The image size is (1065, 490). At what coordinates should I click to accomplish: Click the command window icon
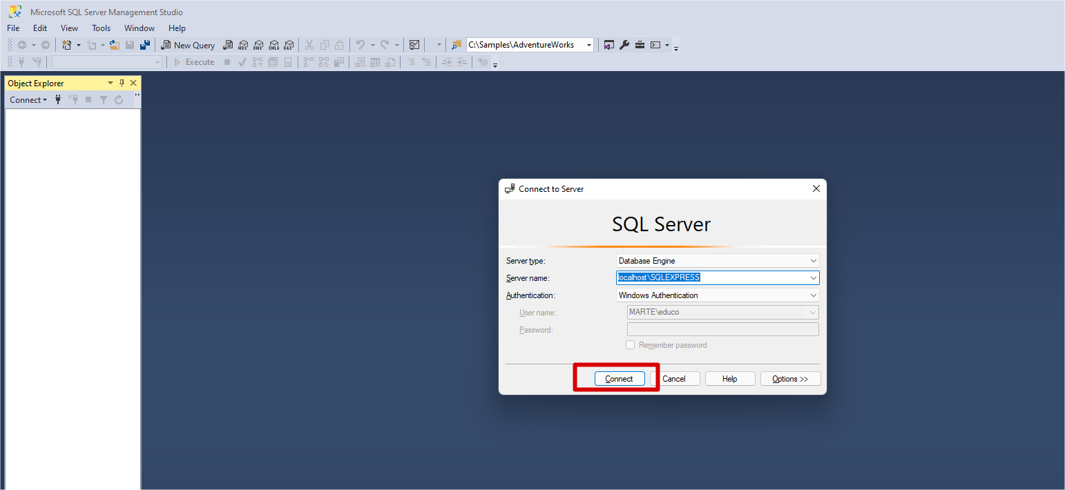655,45
